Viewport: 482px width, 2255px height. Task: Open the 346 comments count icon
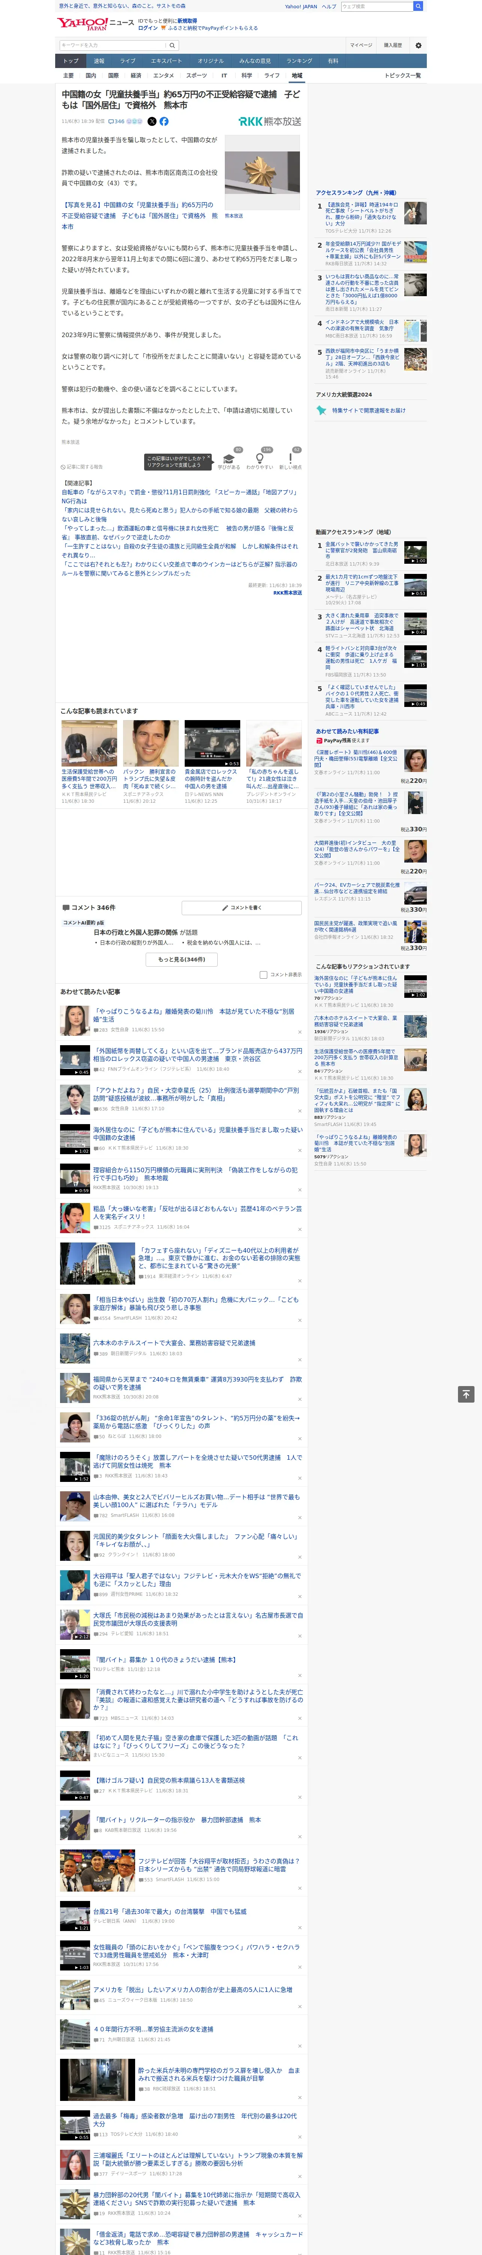[117, 122]
